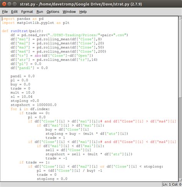Open the Help menu
The height and width of the screenshot is (187, 182).
point(83,12)
